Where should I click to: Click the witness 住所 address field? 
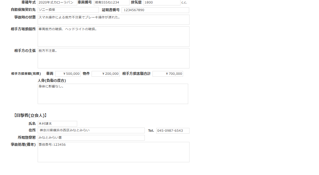91,130
